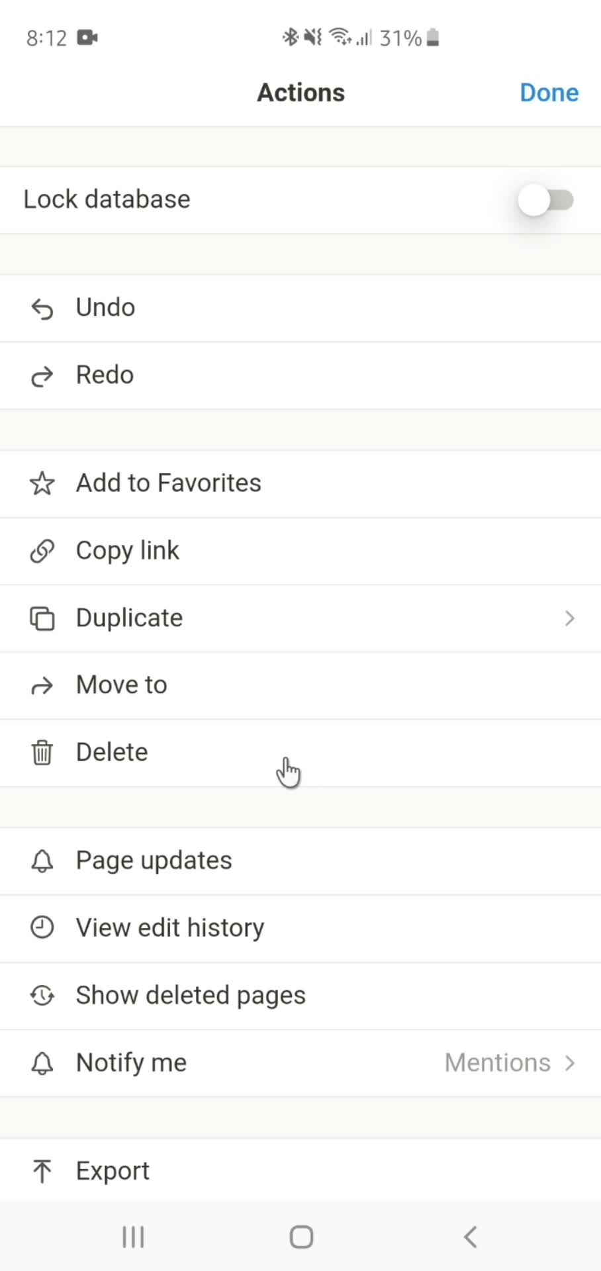Viewport: 601px width, 1271px height.
Task: Select the Undo icon
Action: [42, 308]
